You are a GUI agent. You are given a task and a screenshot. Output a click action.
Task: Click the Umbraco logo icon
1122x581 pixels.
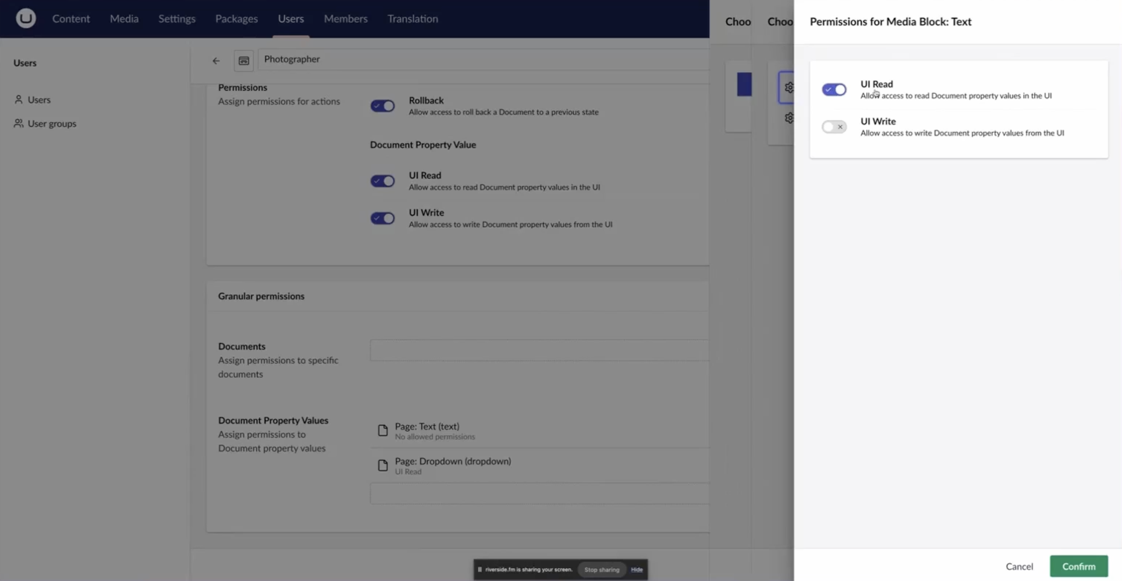25,18
